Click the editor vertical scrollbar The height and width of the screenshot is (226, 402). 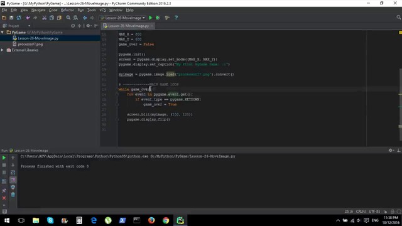point(400,105)
